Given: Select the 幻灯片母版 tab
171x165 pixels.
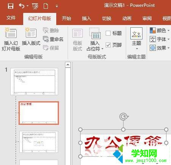Looking at the screenshot, I should (40, 19).
